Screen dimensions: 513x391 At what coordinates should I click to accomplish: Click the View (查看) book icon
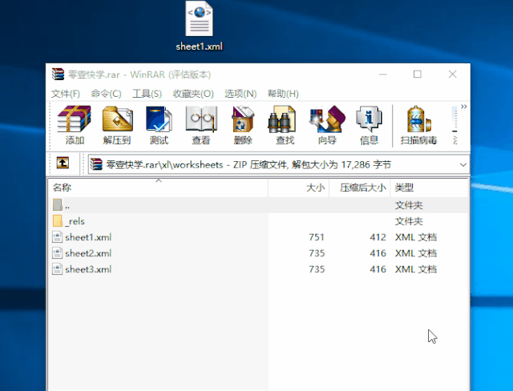pyautogui.click(x=201, y=125)
